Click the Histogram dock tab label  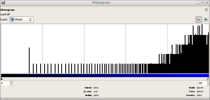click(x=7, y=10)
